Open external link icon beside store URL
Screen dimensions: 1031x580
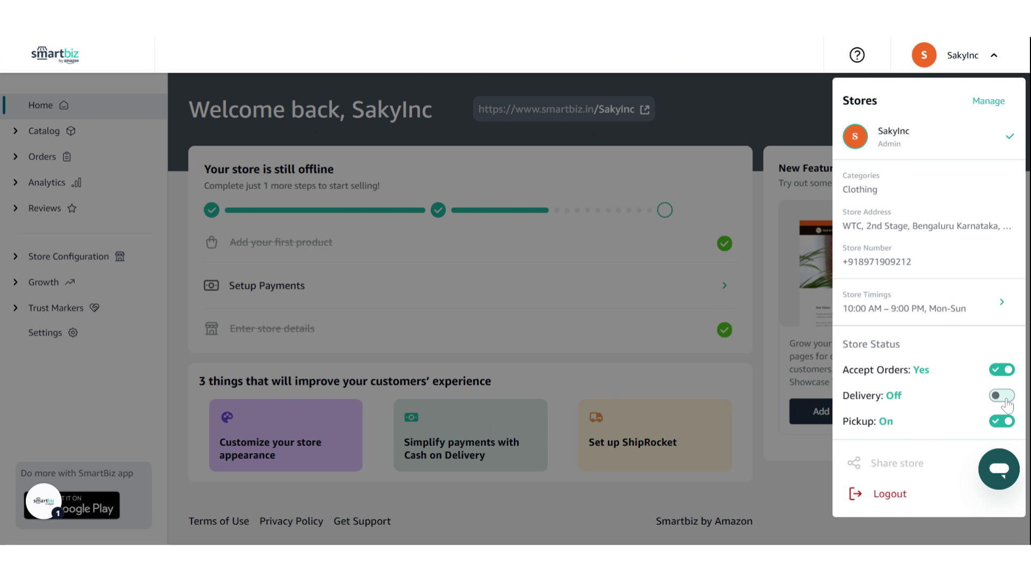point(645,110)
